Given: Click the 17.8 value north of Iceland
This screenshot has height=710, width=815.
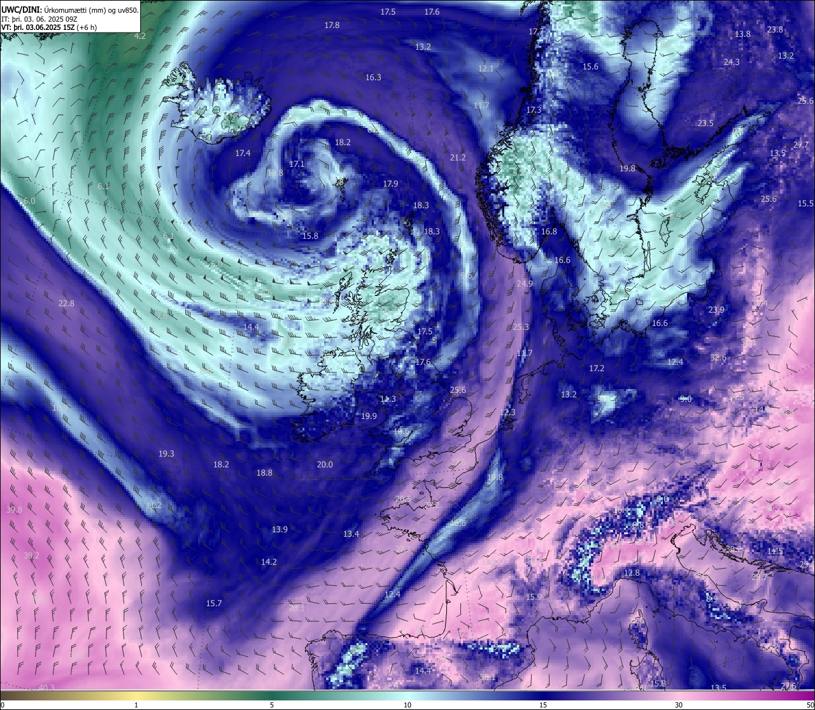Looking at the screenshot, I should [332, 25].
